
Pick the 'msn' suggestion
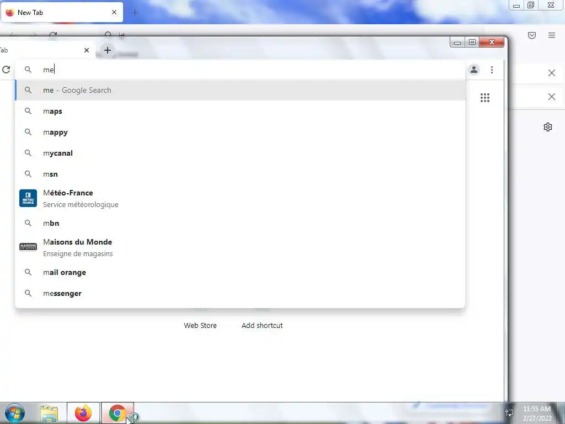(240, 174)
